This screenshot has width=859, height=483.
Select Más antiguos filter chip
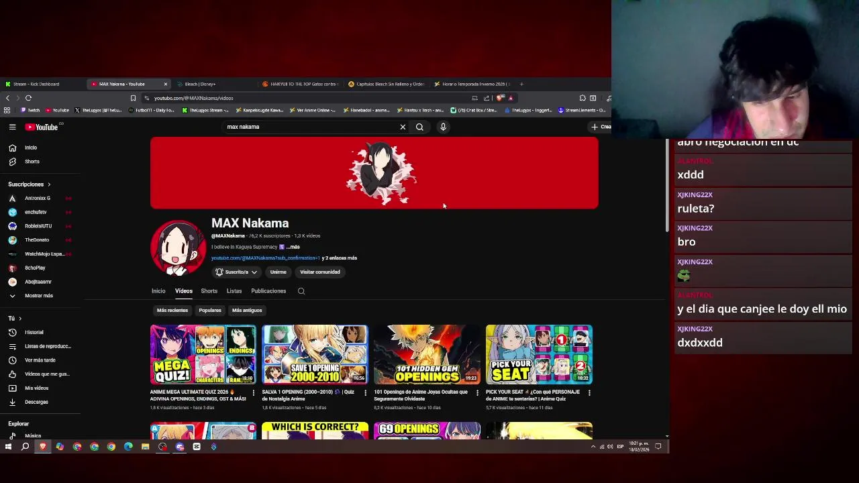point(247,311)
